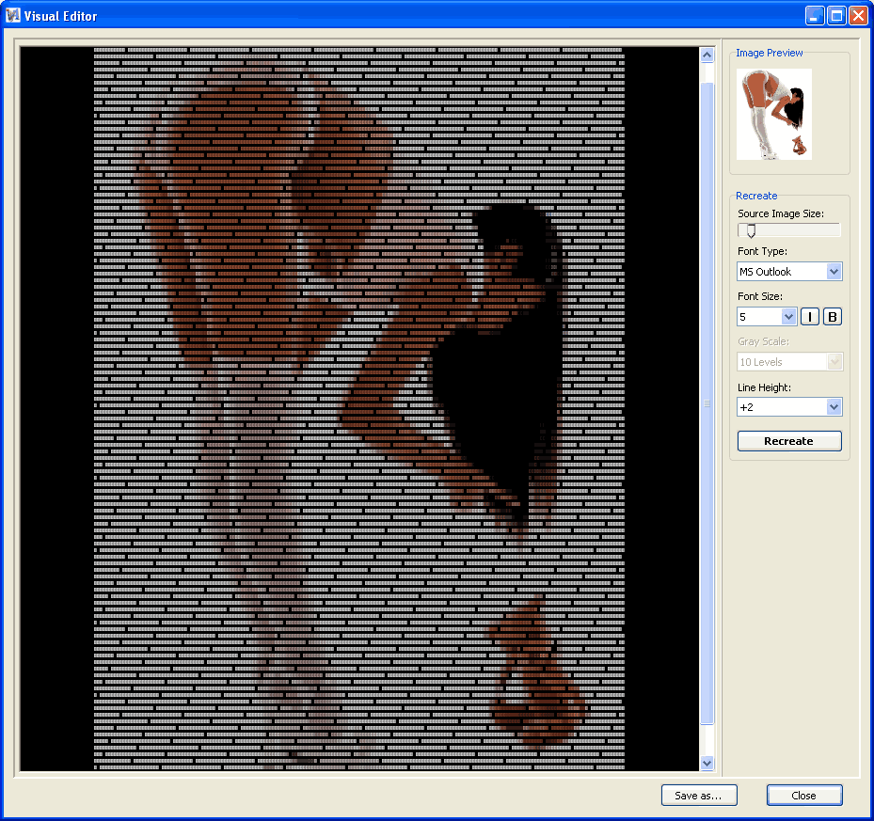Click the 'Line Height:' label
Viewport: 874px width, 821px height.
(x=764, y=387)
